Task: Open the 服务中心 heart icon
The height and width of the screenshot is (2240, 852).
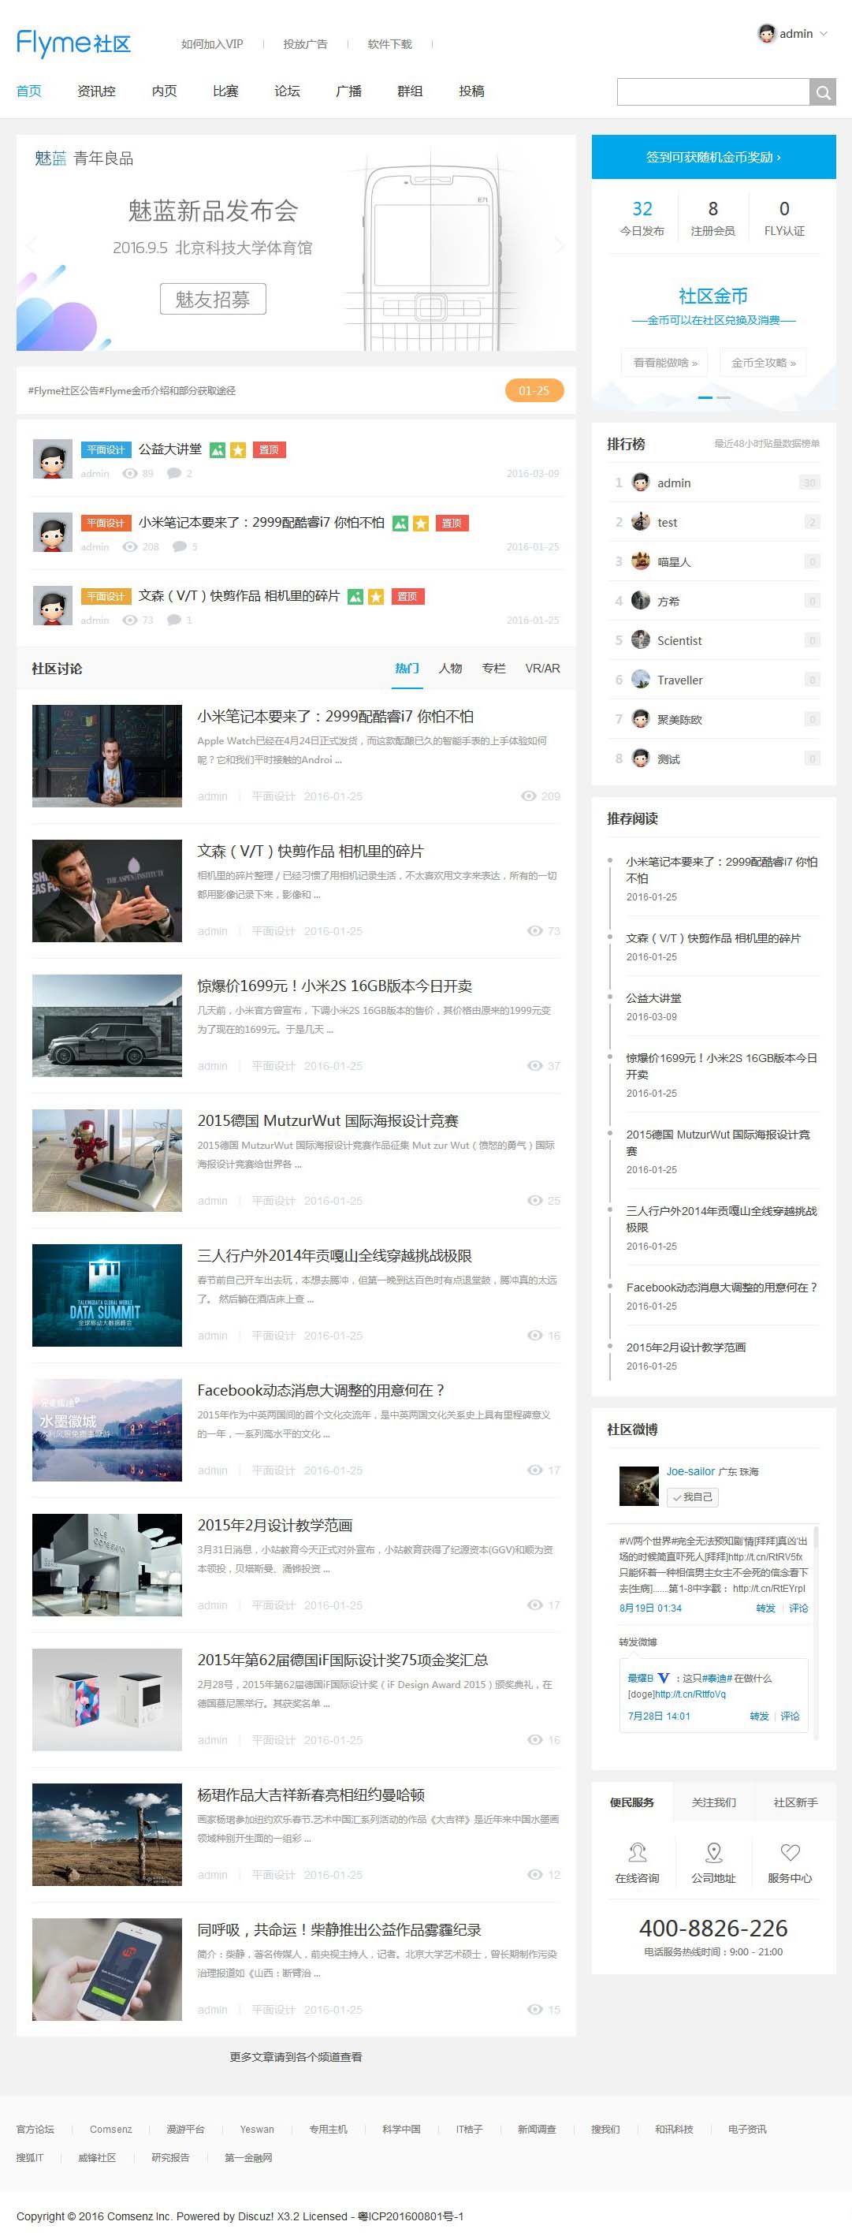Action: point(791,1852)
